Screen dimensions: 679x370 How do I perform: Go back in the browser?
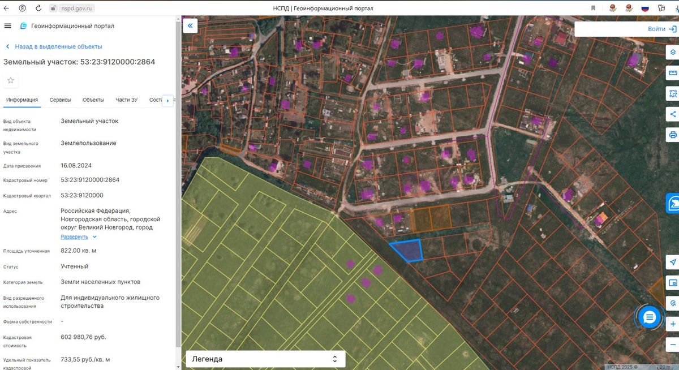(x=7, y=8)
